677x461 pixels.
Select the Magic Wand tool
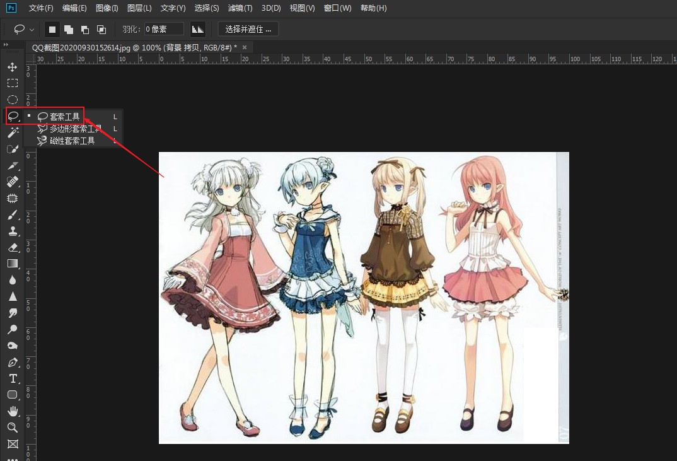[12, 132]
